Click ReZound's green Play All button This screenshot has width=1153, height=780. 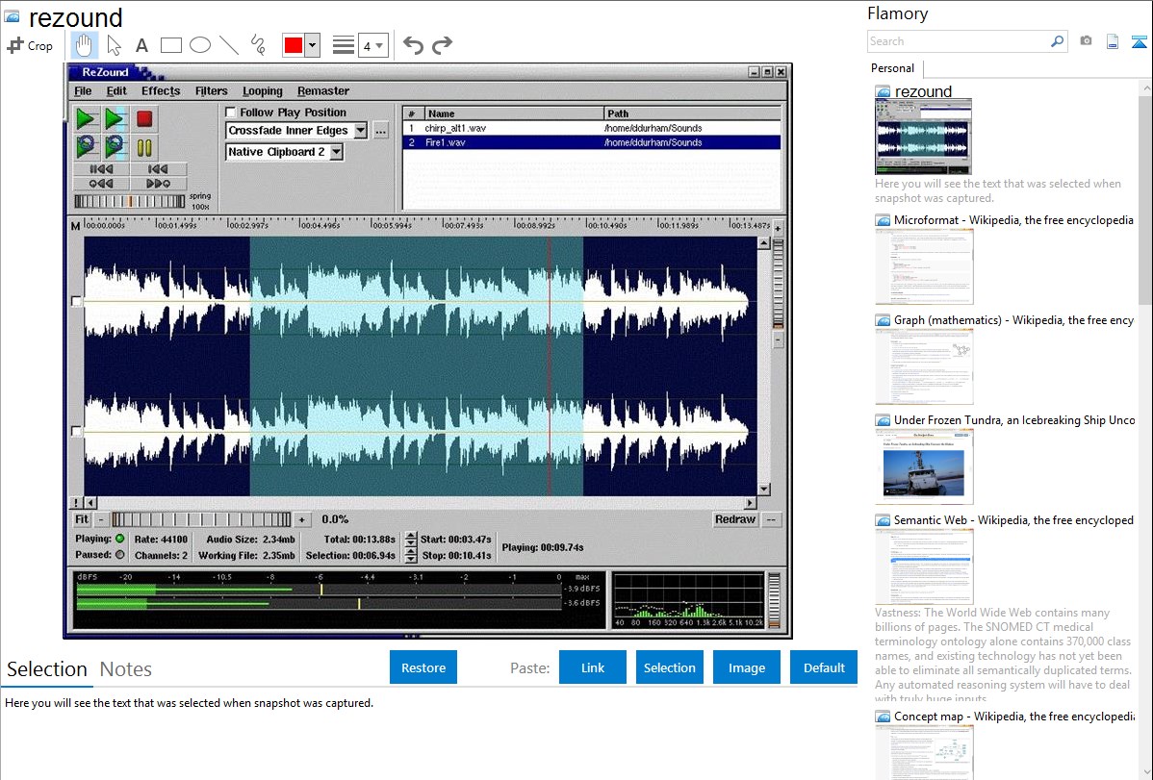coord(86,118)
